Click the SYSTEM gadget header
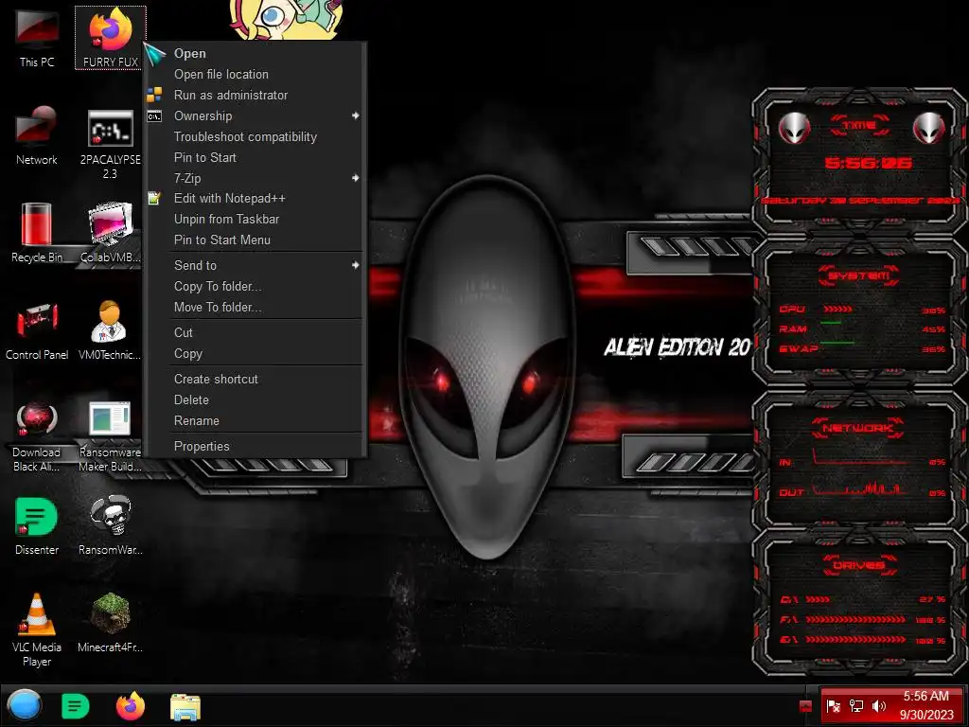The image size is (969, 727). (x=859, y=275)
